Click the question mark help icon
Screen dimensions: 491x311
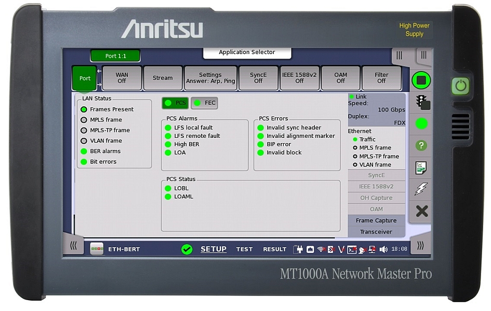click(421, 146)
